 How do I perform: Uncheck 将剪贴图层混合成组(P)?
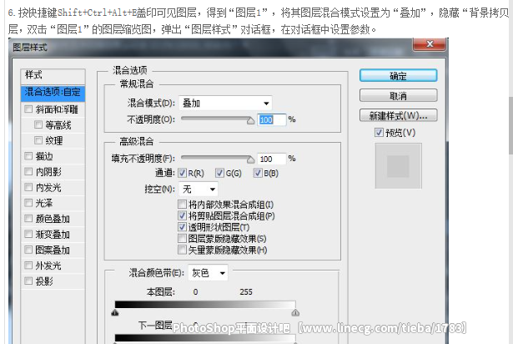(182, 216)
